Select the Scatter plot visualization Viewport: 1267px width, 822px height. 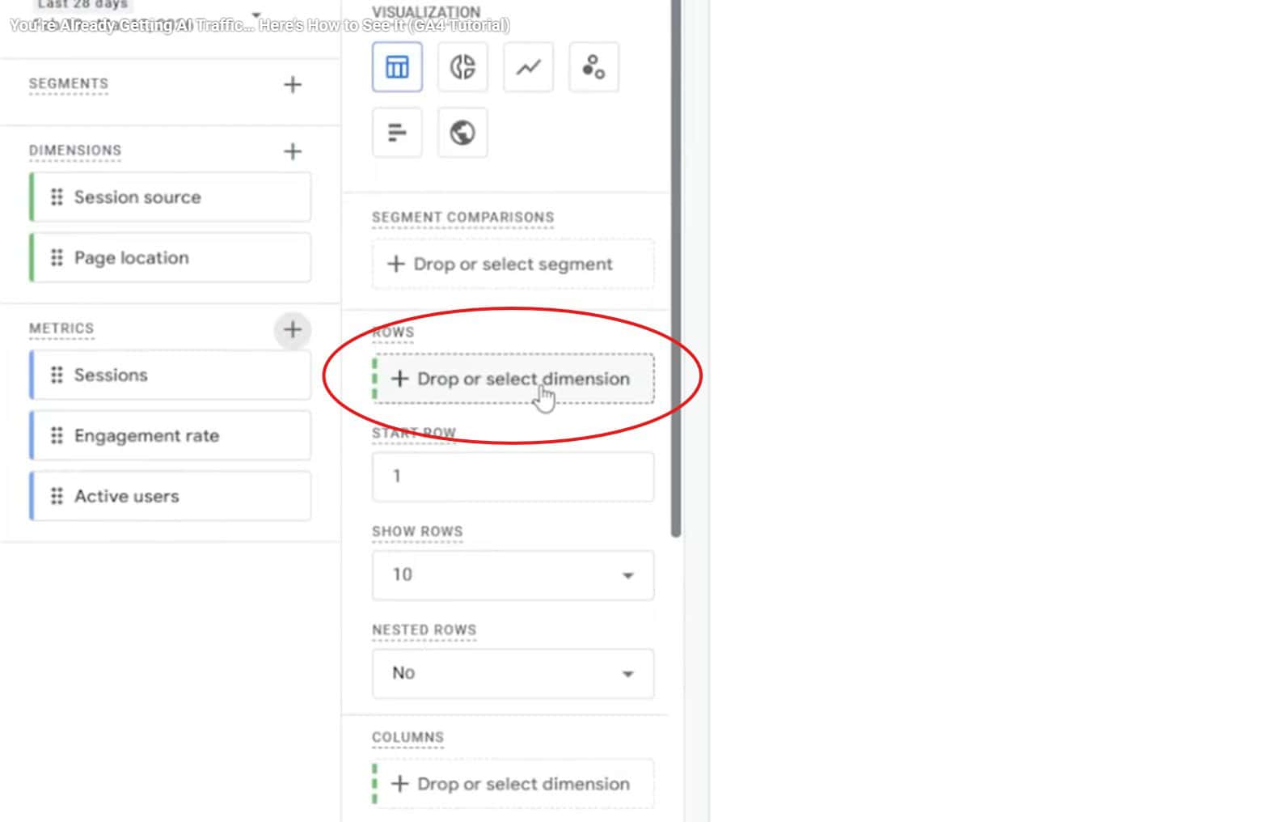tap(593, 67)
